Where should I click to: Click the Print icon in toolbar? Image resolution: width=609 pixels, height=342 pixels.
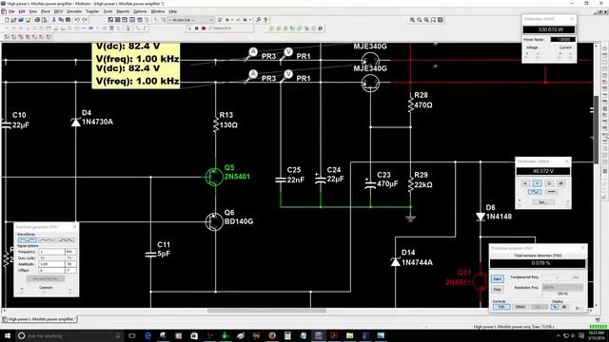click(37, 20)
